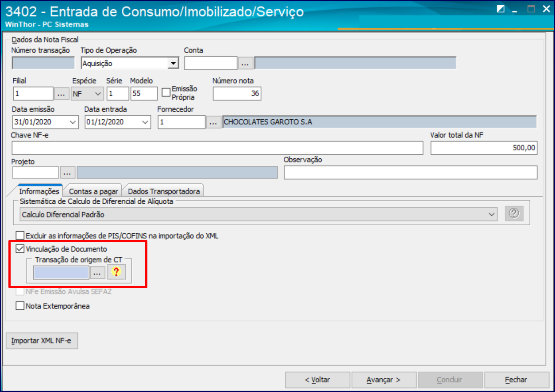Click the Projeto description field

[x=177, y=173]
